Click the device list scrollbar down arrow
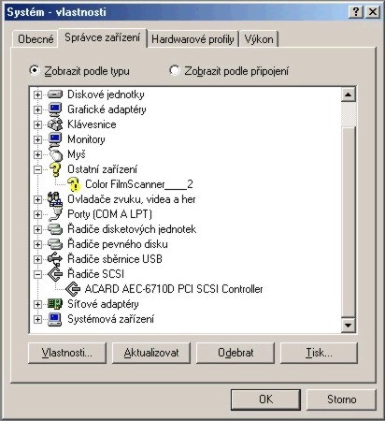 pyautogui.click(x=349, y=326)
